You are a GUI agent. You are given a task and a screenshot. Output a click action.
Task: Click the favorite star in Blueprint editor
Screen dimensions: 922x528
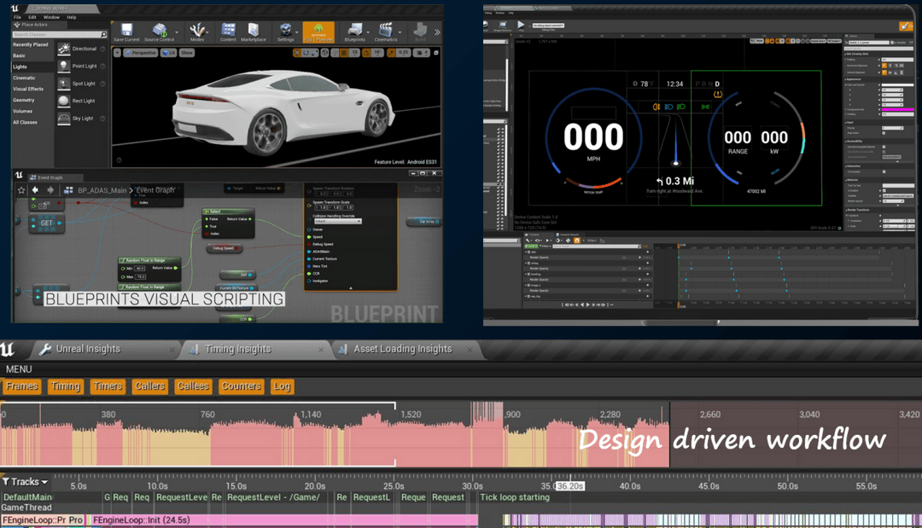pos(21,190)
